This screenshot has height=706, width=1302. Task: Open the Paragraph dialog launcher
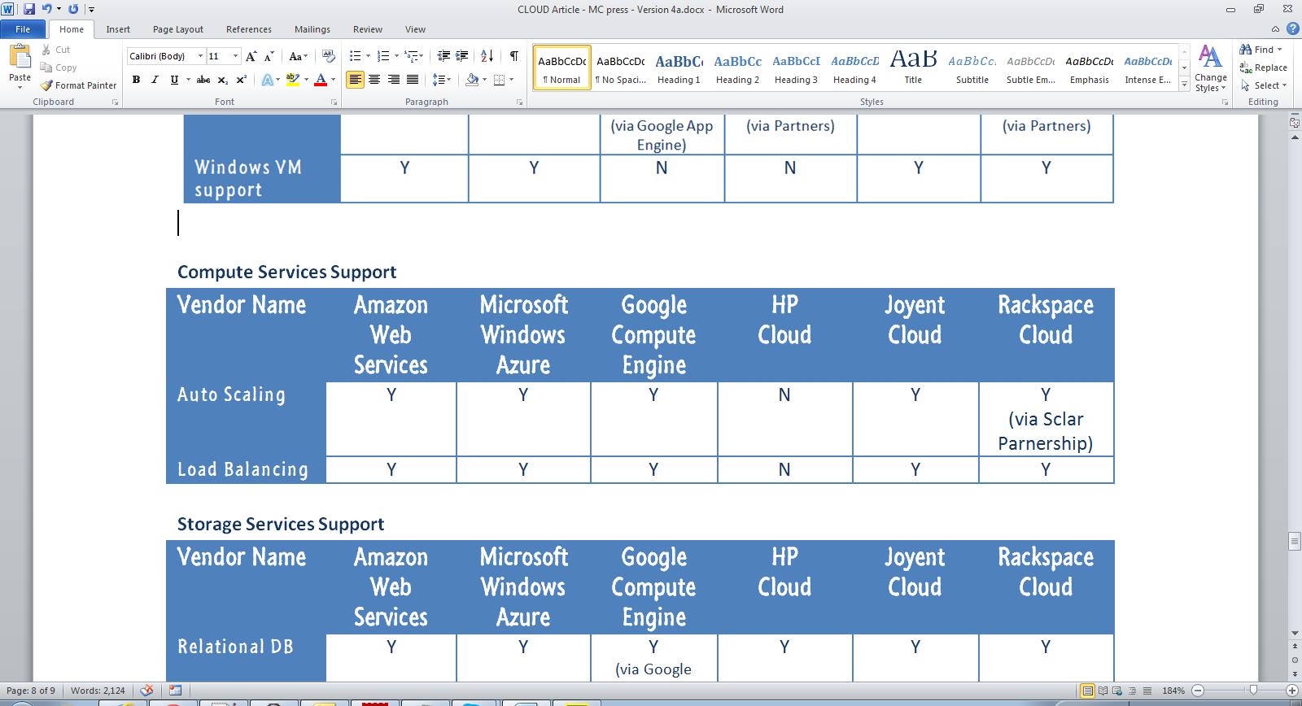pyautogui.click(x=519, y=102)
